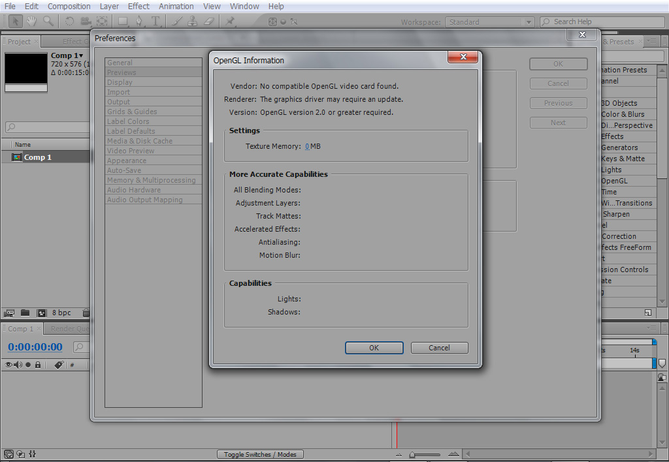Image resolution: width=669 pixels, height=462 pixels.
Task: Select Memory & Multiprocessing preferences category
Action: (154, 180)
